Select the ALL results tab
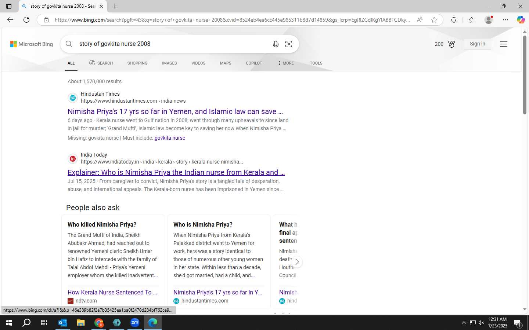Viewport: 529px width, 330px height. coord(71,63)
